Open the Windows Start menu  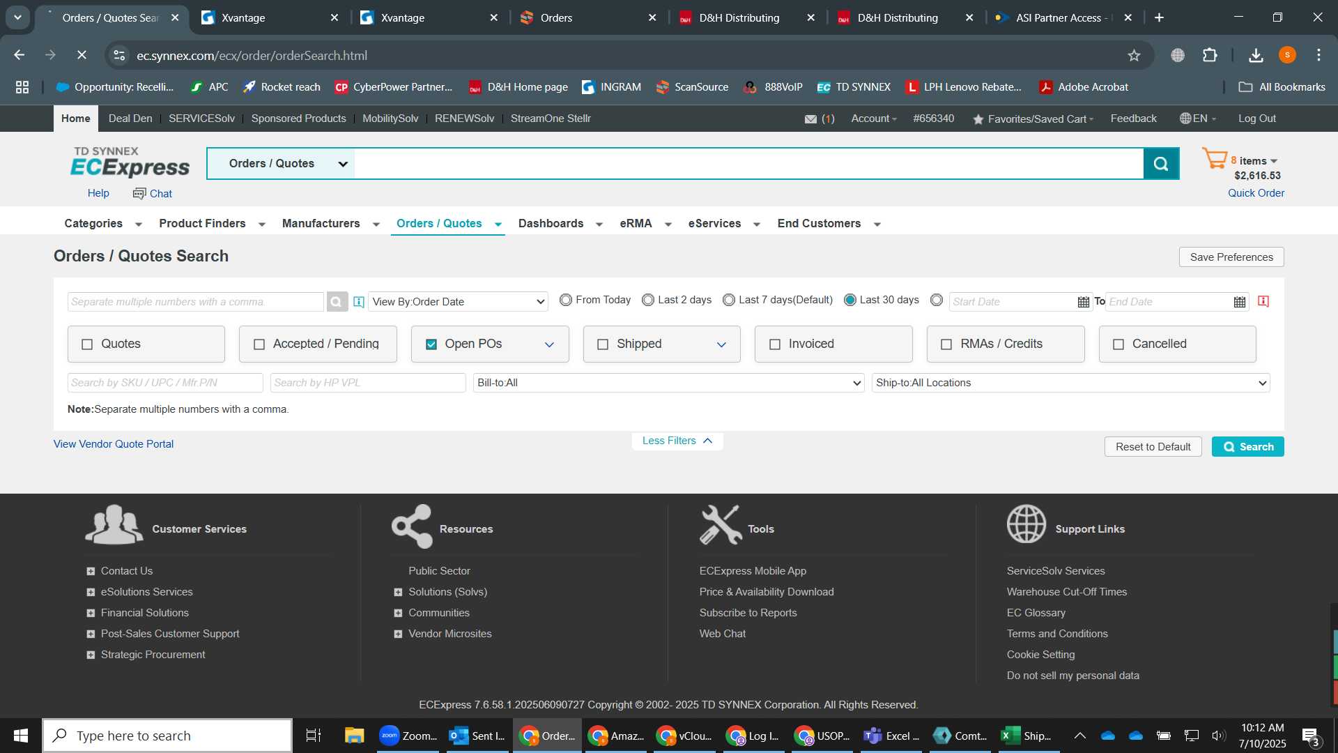pos(20,736)
